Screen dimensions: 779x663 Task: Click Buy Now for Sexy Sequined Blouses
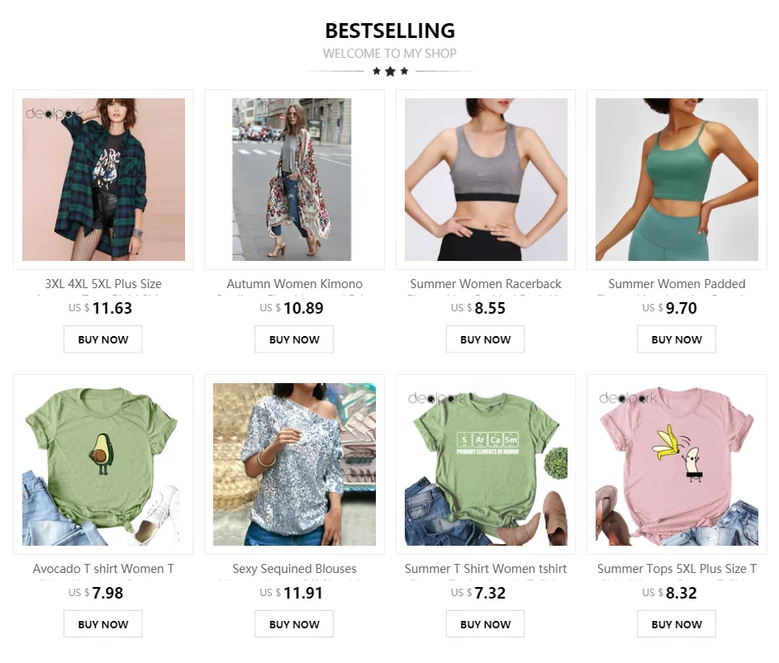point(294,624)
